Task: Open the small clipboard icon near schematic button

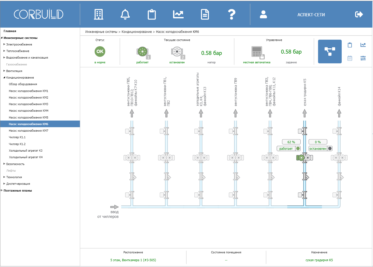Action: [350, 45]
